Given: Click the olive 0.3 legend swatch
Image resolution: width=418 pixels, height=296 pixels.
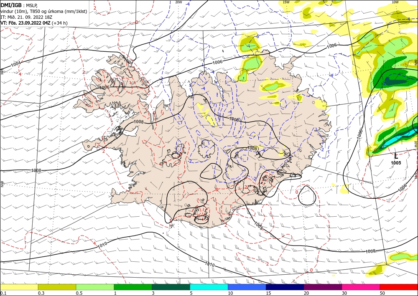Looking at the screenshot, I should click(x=57, y=287).
